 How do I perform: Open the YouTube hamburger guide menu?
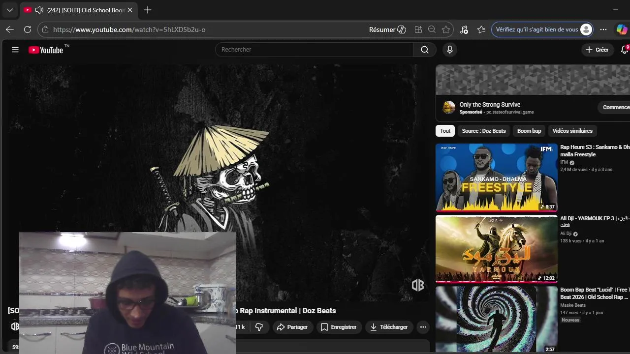tap(15, 50)
